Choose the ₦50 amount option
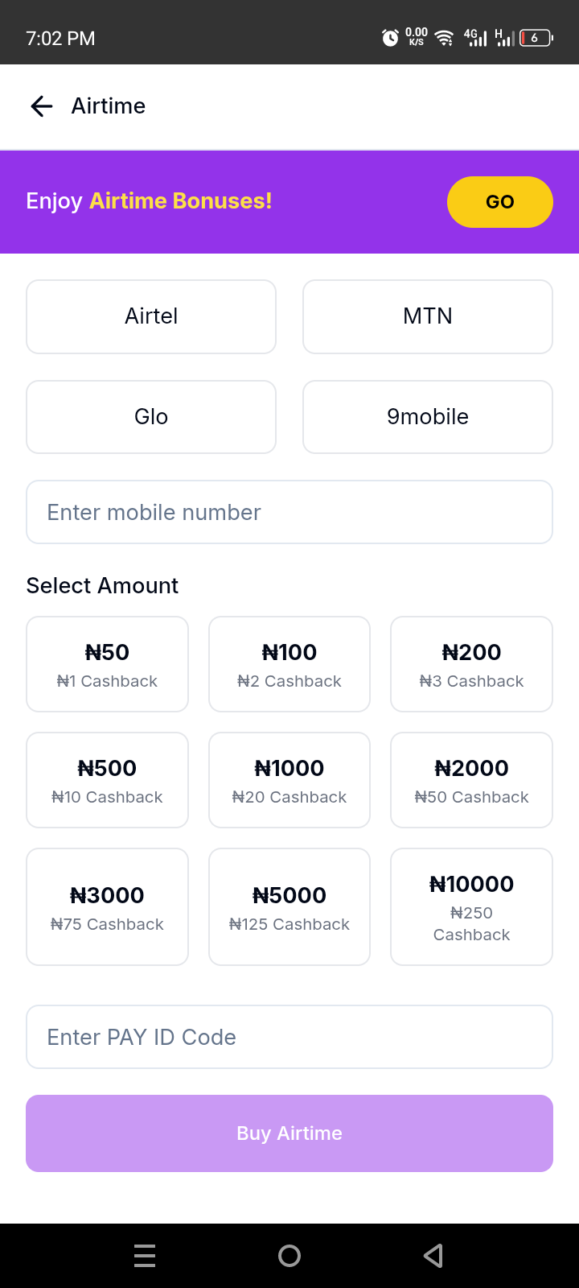 107,664
